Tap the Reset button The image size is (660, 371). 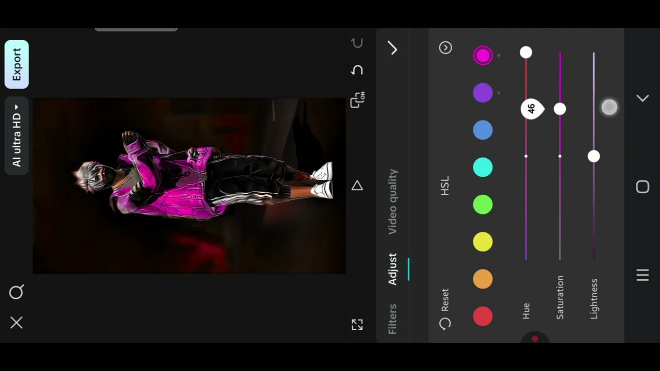(x=445, y=309)
